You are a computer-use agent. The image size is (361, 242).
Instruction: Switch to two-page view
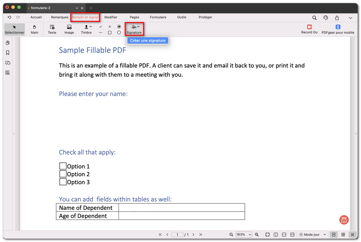[x=343, y=235]
